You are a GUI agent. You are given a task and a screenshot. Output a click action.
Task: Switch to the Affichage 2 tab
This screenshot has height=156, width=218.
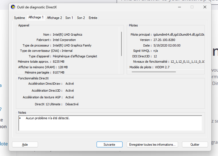click(54, 18)
